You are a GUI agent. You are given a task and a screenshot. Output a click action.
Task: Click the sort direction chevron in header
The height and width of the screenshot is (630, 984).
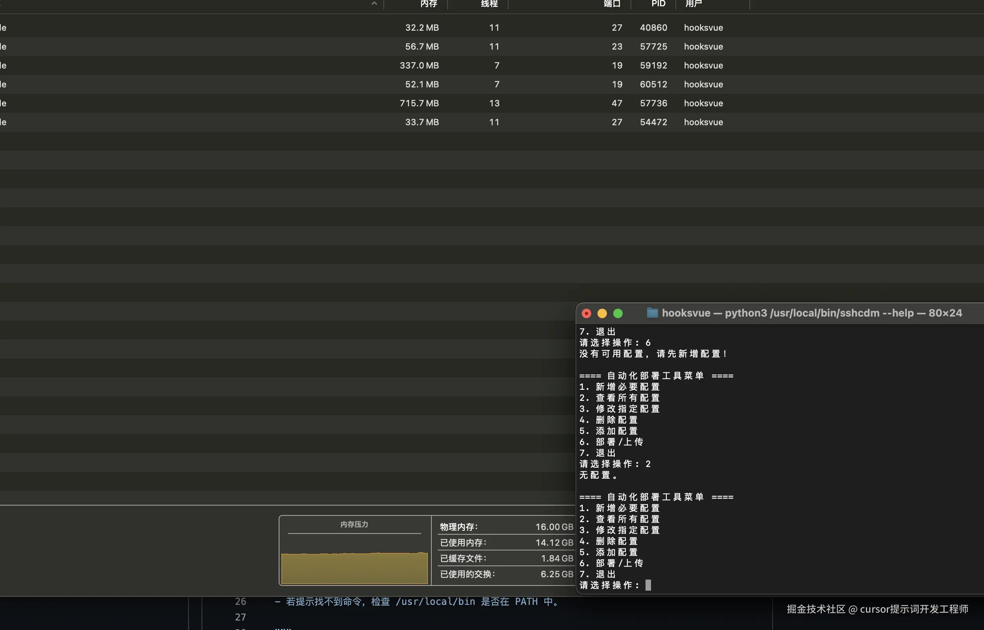point(374,4)
